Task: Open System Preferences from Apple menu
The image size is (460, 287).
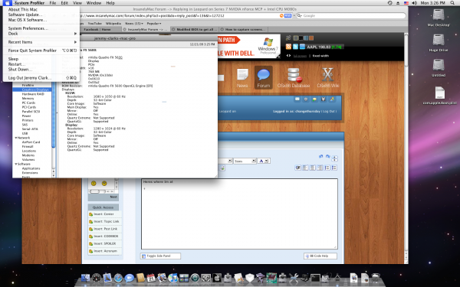Action: (28, 28)
